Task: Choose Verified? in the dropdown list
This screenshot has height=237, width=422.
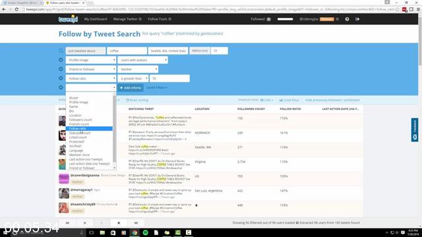Action: [75, 146]
